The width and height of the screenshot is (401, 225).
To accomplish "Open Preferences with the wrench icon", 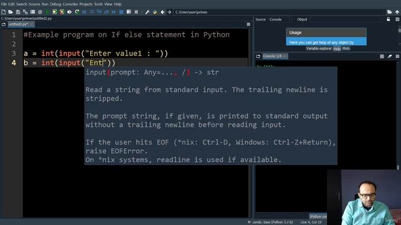I will pyautogui.click(x=147, y=12).
